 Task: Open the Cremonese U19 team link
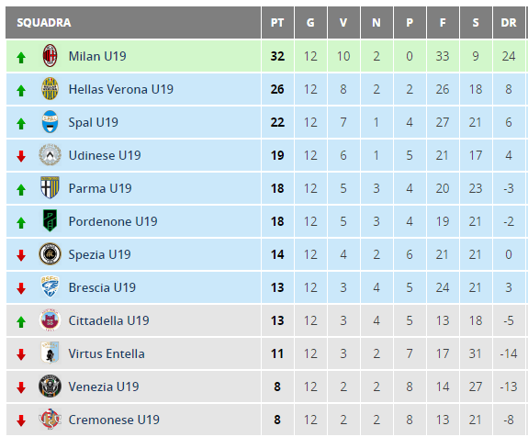click(114, 420)
